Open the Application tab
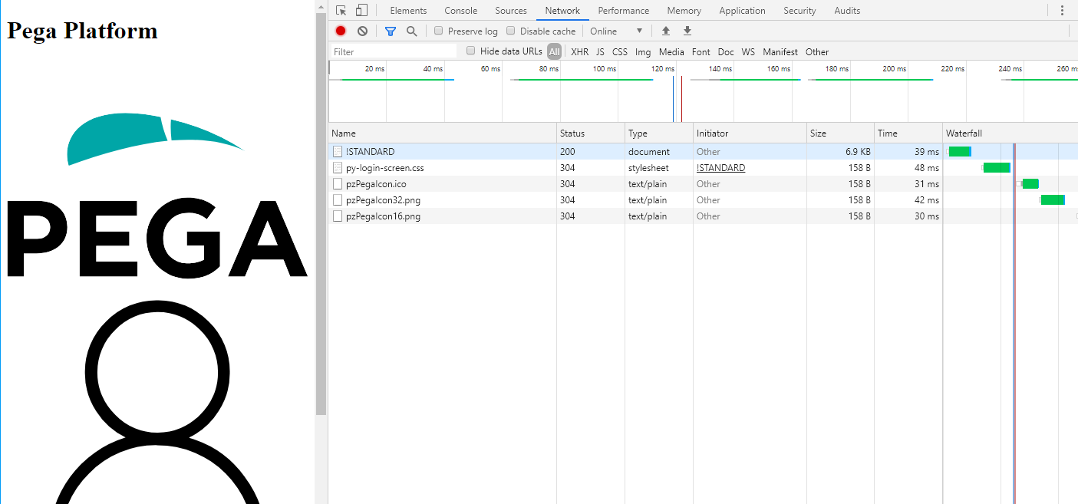 pyautogui.click(x=742, y=11)
